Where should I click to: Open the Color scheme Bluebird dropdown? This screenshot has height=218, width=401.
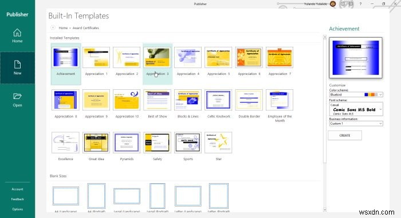point(356,94)
